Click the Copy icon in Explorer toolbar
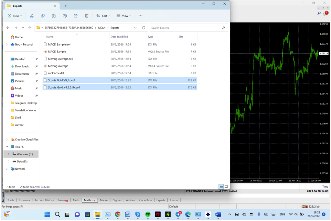331x221 pixels. pyautogui.click(x=43, y=16)
